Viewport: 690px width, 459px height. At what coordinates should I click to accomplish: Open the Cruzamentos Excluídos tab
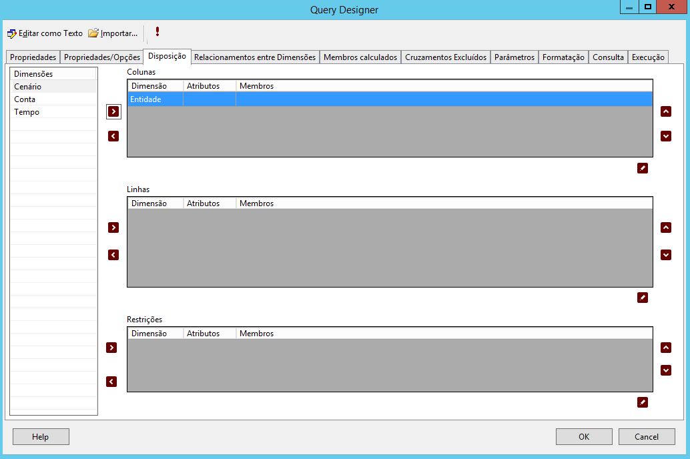click(446, 57)
